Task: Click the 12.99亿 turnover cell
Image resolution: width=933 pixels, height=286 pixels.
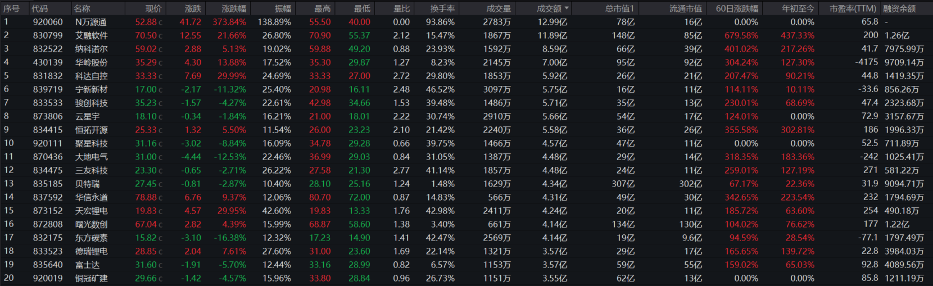Action: click(x=552, y=22)
